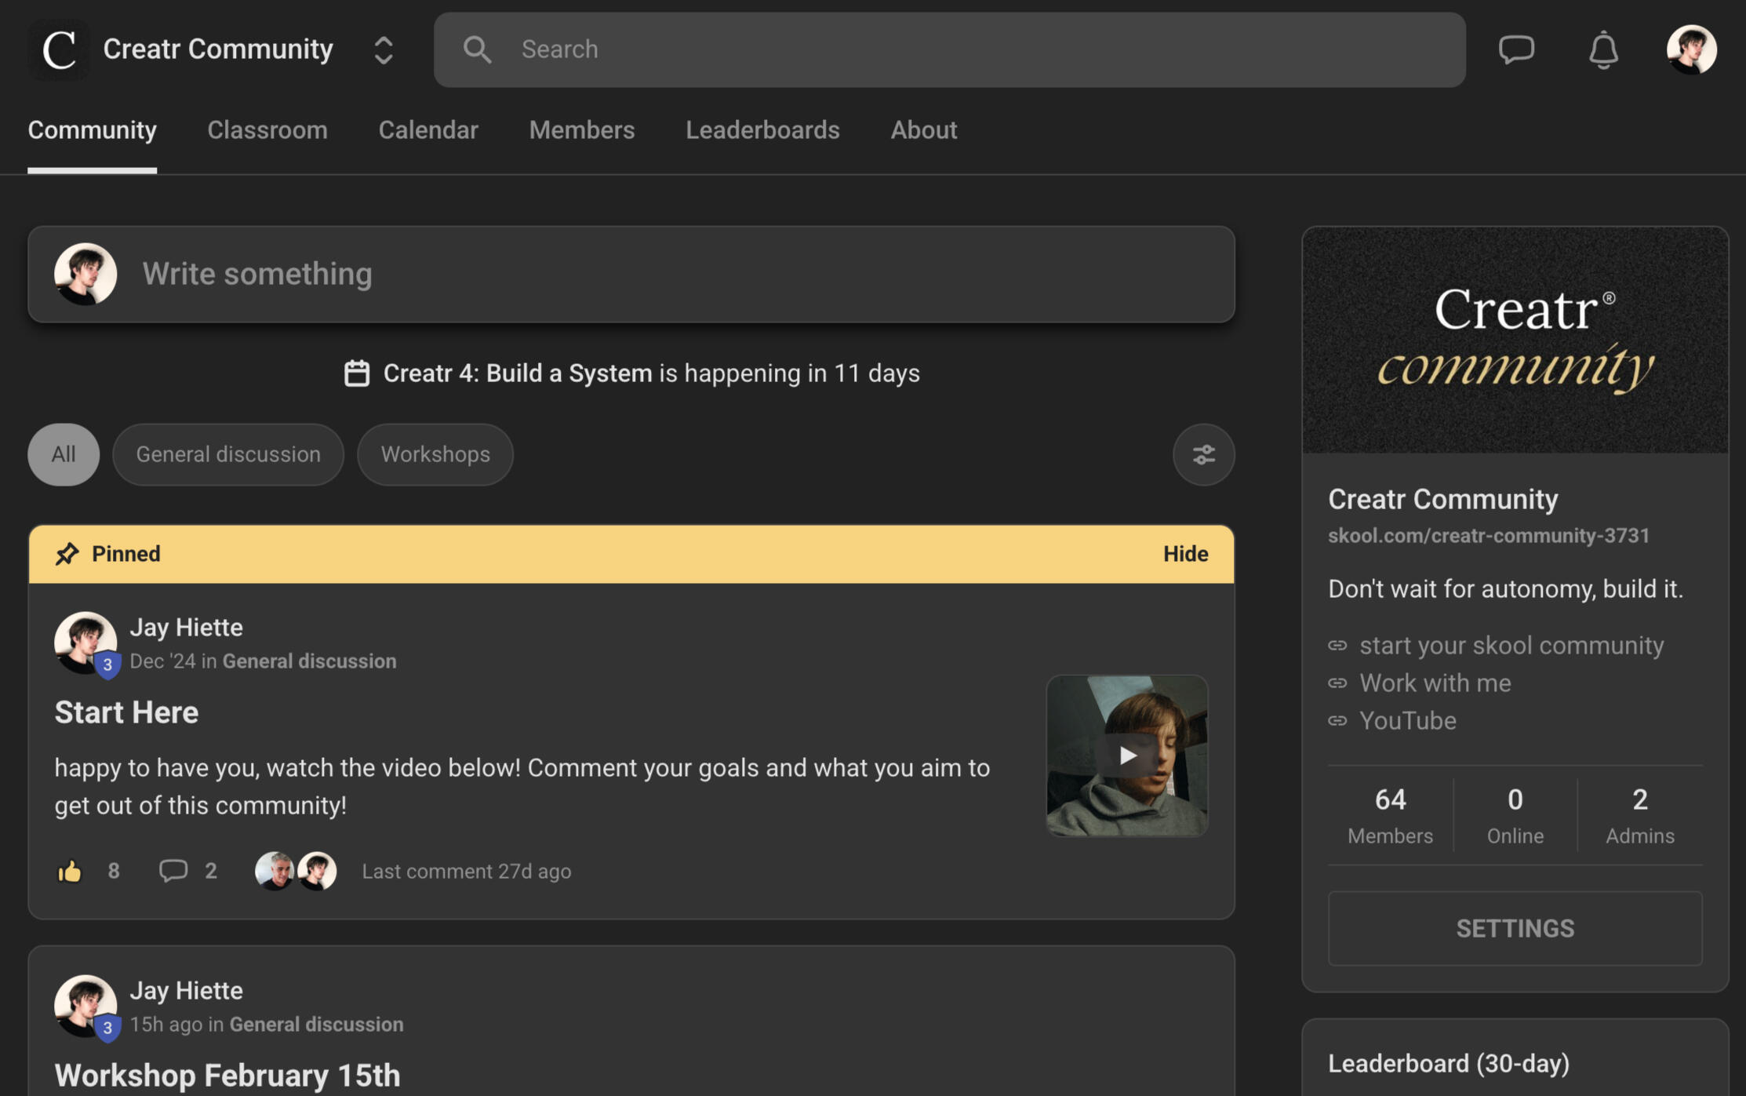Like the Start Here post
Viewport: 1746px width, 1096px height.
click(x=70, y=871)
